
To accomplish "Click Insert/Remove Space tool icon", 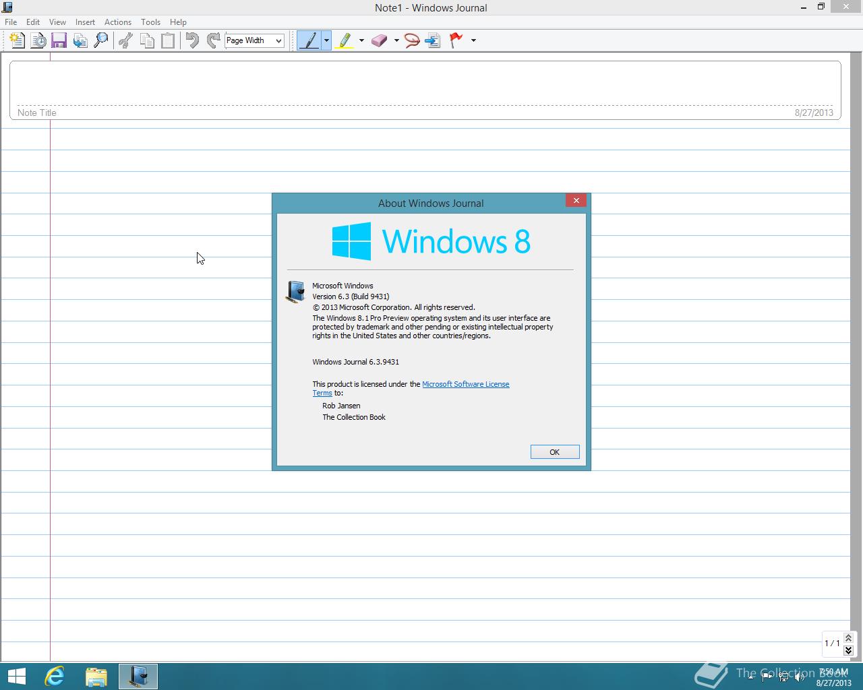I will coord(433,40).
